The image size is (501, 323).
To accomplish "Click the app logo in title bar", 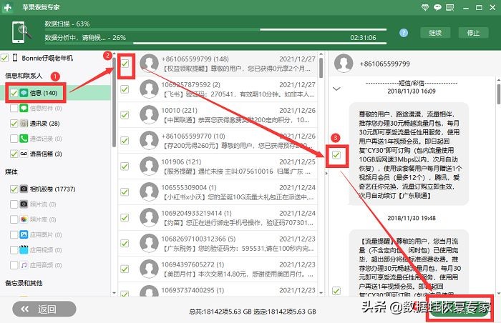I will point(7,7).
